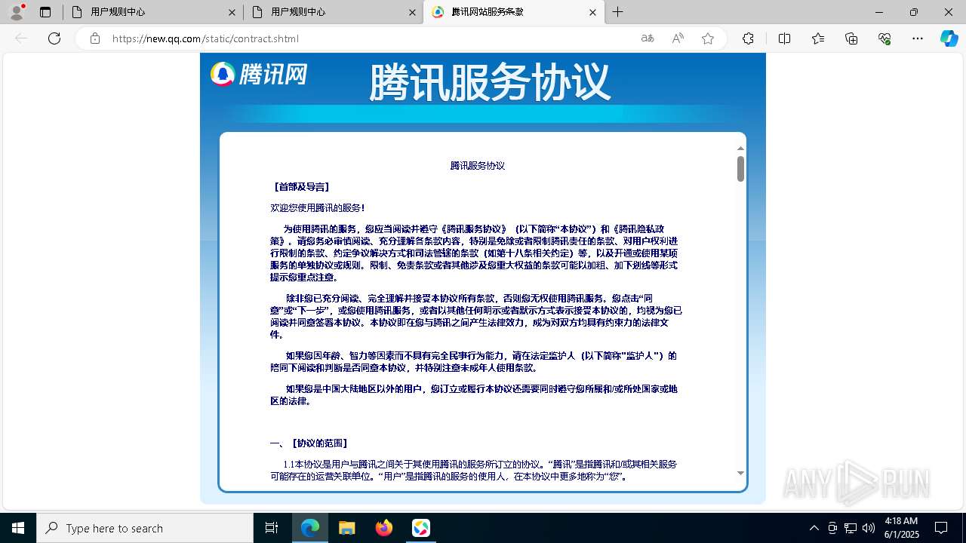Image resolution: width=966 pixels, height=543 pixels.
Task: Open Task View on the taskbar
Action: coord(272,528)
